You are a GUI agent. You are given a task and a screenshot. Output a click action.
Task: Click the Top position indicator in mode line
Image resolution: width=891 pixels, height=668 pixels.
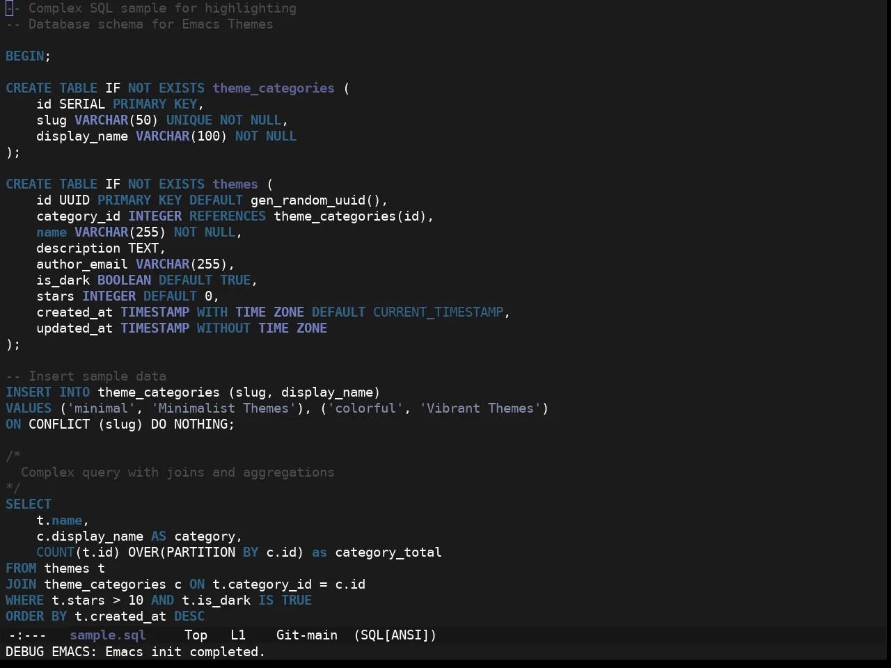click(x=196, y=635)
